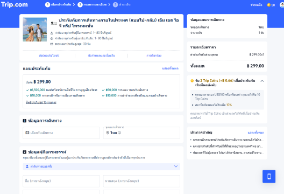
Task: Click the ฿50,000 benefit item
Action: [125, 90]
